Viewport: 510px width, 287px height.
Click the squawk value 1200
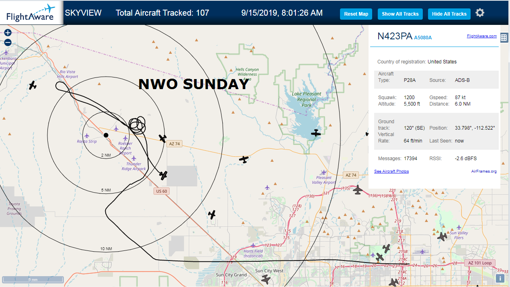point(409,98)
